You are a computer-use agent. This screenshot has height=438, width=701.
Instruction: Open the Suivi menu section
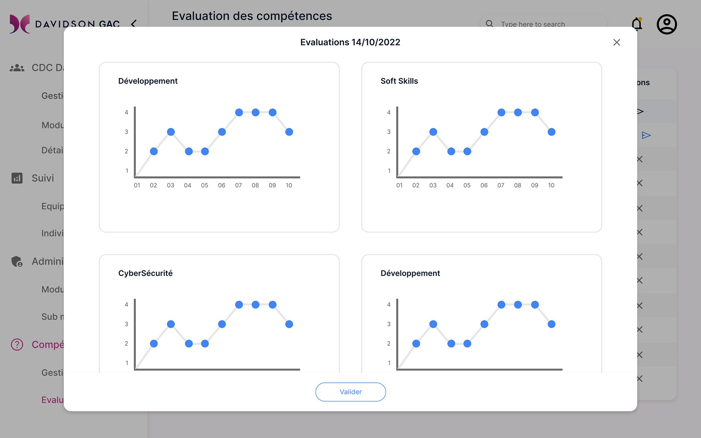(43, 178)
